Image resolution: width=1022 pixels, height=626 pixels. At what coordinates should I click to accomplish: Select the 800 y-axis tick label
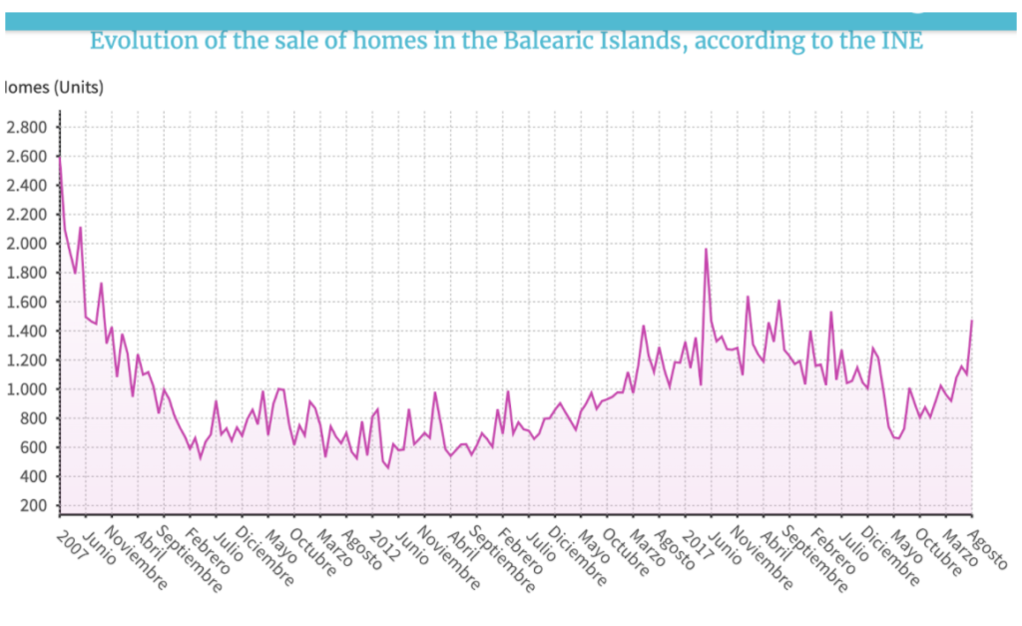(x=32, y=418)
